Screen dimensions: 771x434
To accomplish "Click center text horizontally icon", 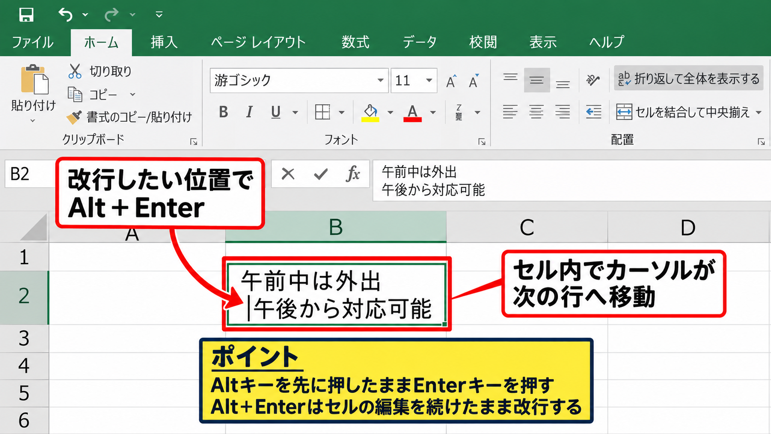I will point(536,112).
